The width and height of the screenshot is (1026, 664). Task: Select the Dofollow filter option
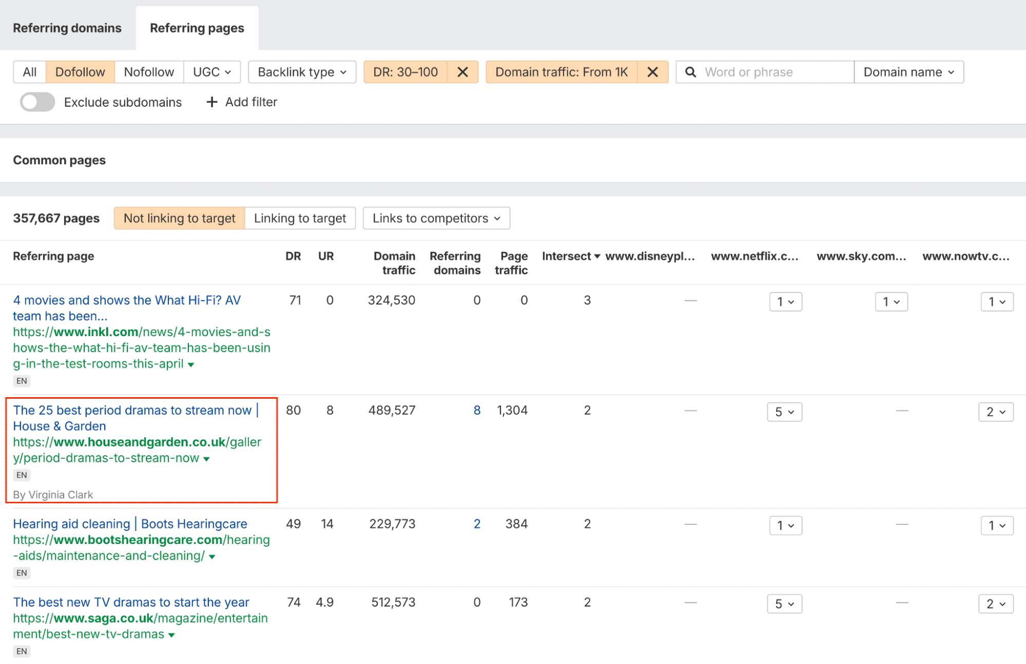(x=80, y=72)
